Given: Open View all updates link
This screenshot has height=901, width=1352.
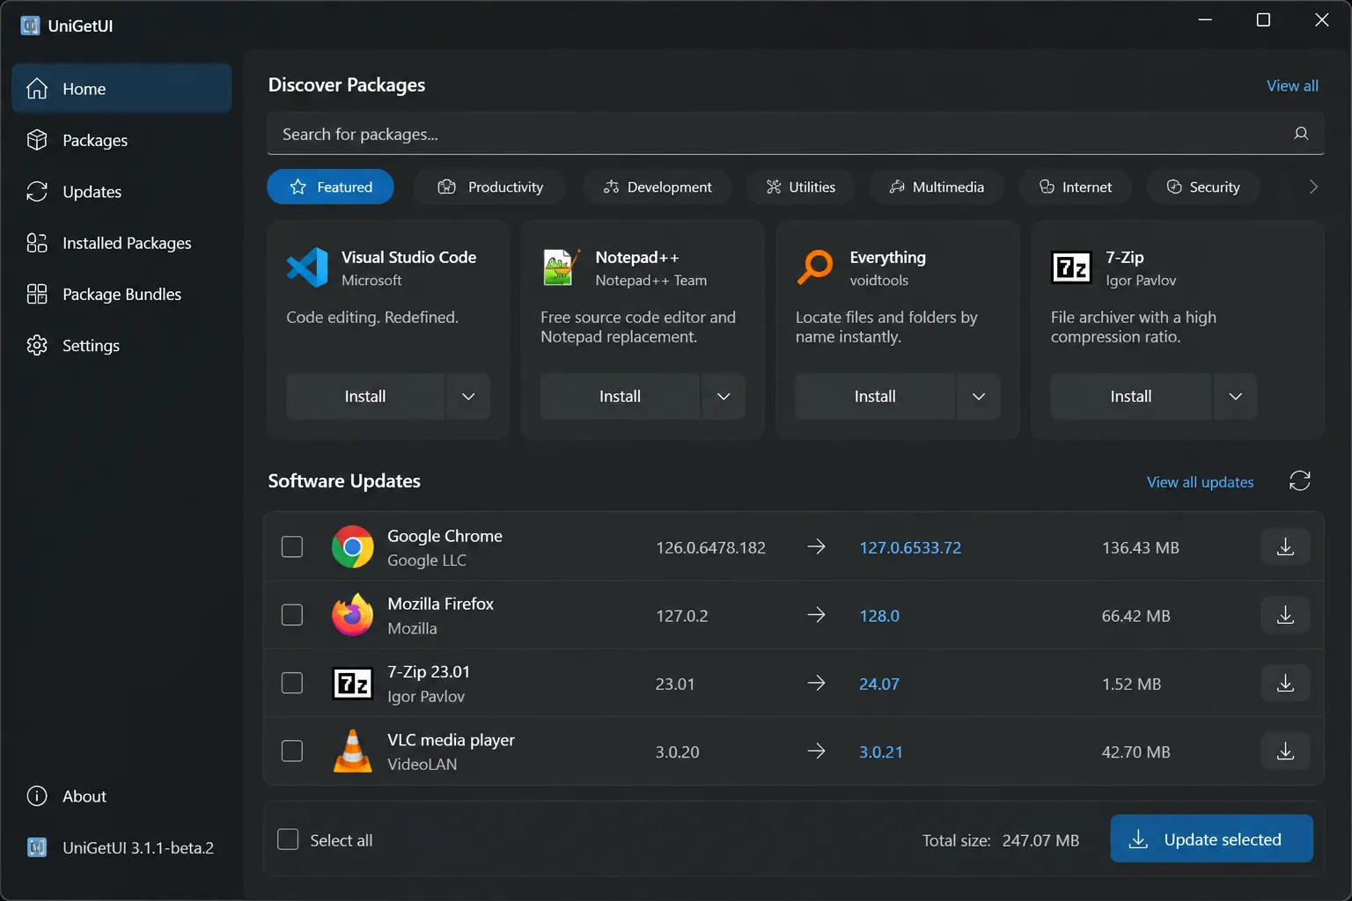Looking at the screenshot, I should coord(1200,481).
